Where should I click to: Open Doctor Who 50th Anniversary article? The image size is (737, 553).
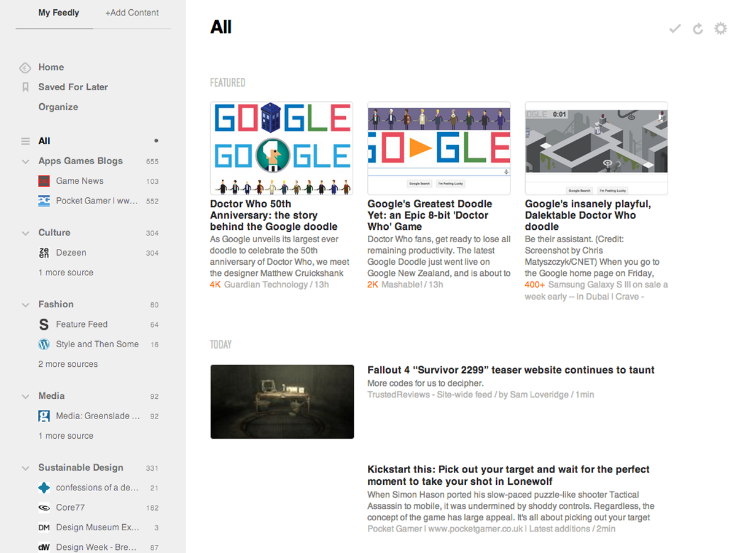coord(274,215)
